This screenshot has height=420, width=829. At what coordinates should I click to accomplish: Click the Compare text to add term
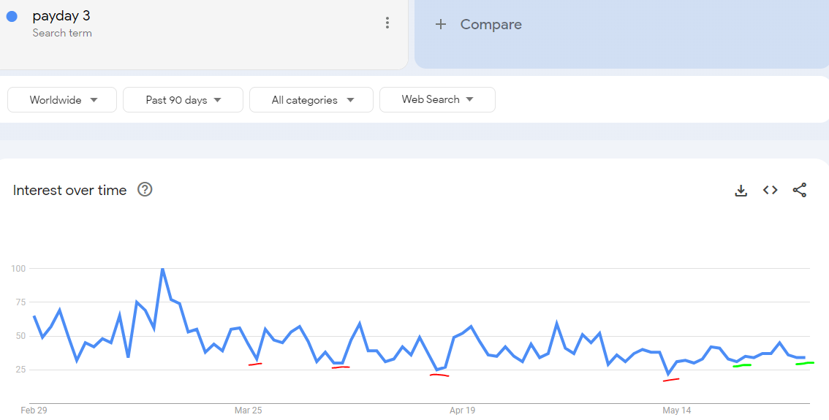(491, 24)
